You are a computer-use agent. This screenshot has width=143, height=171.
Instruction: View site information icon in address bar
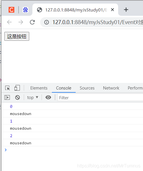pyautogui.click(x=46, y=22)
